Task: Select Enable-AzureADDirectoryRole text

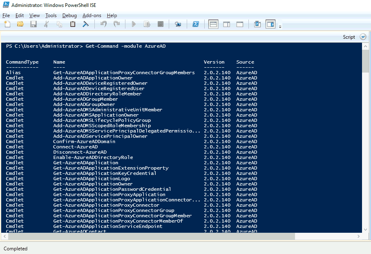Action: point(93,157)
